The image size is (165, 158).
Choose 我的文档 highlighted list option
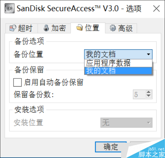(118, 71)
